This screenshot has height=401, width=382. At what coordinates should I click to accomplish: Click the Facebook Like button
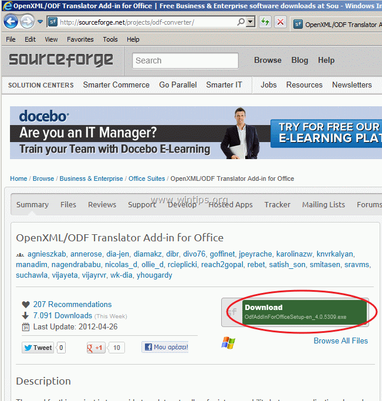click(165, 347)
